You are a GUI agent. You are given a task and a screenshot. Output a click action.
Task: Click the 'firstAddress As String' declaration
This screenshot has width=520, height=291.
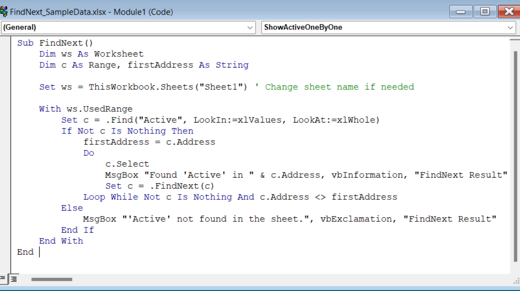[188, 65]
